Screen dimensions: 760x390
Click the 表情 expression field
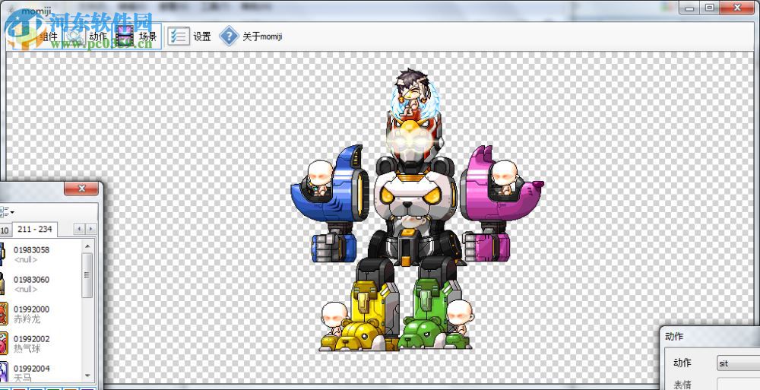[736, 385]
